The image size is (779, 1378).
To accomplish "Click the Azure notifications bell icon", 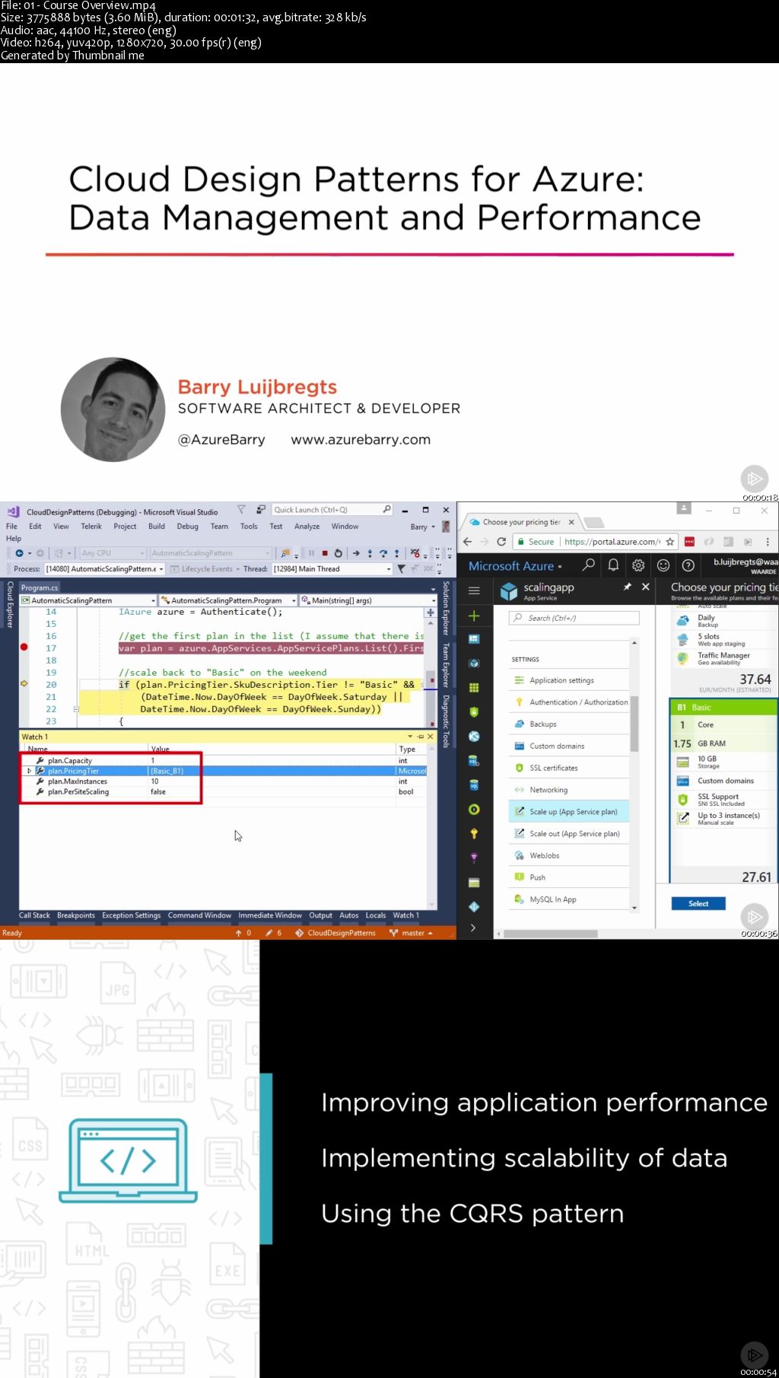I will click(x=613, y=565).
